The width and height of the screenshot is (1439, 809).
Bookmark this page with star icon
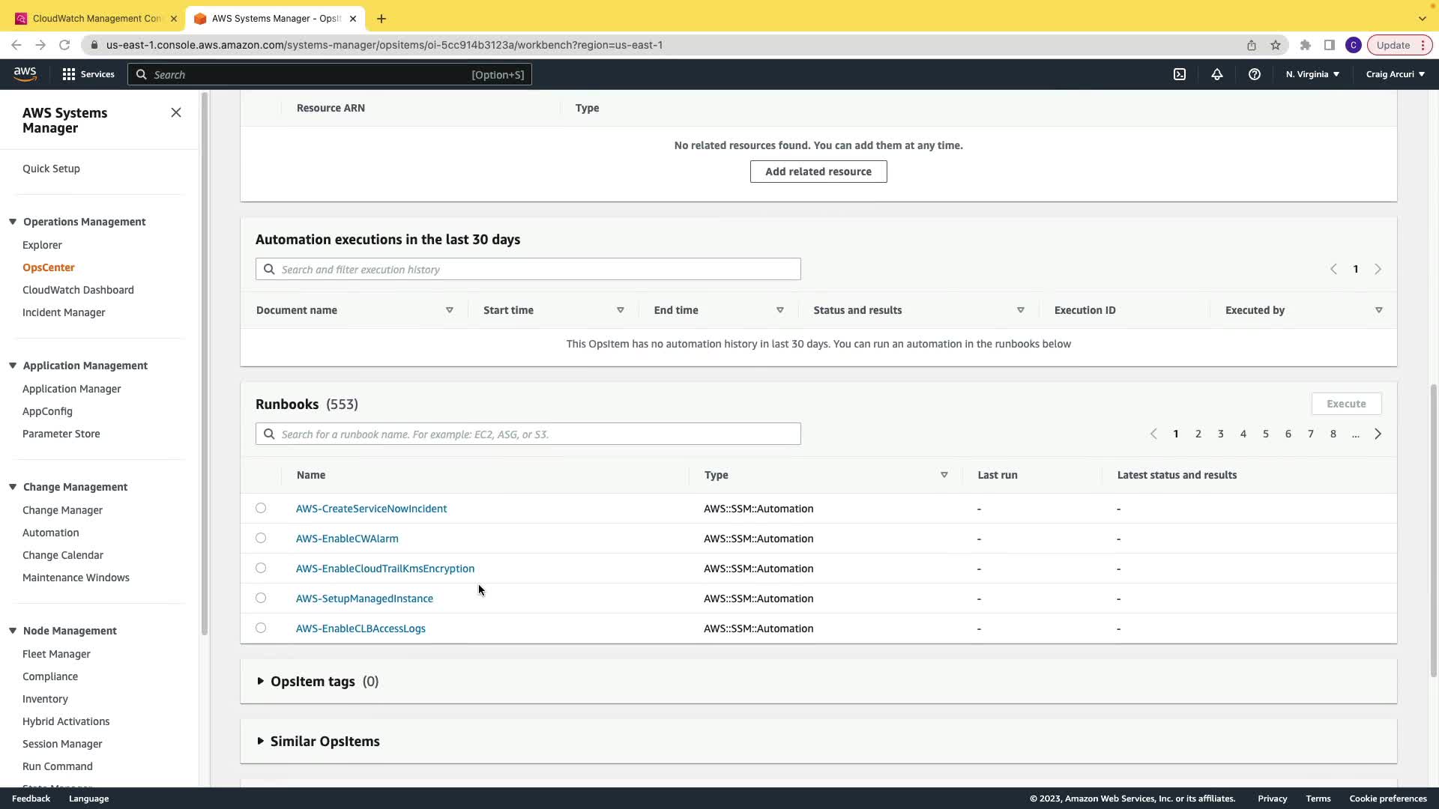point(1276,45)
